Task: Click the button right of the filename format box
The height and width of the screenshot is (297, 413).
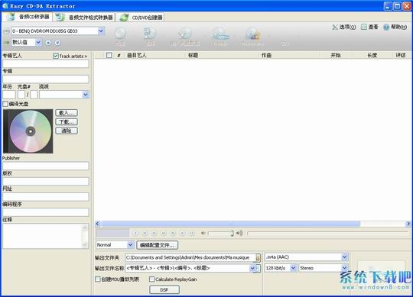Action: click(259, 268)
